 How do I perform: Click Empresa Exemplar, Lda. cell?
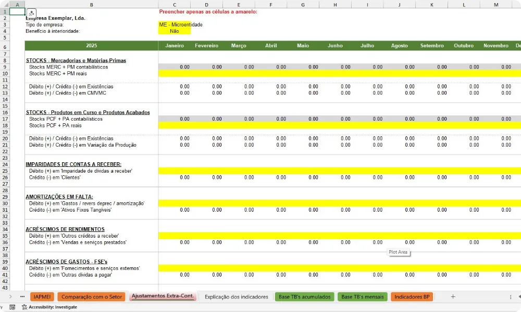coord(56,18)
